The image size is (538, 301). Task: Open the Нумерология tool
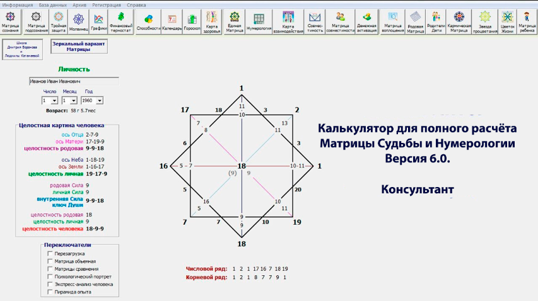pyautogui.click(x=259, y=22)
